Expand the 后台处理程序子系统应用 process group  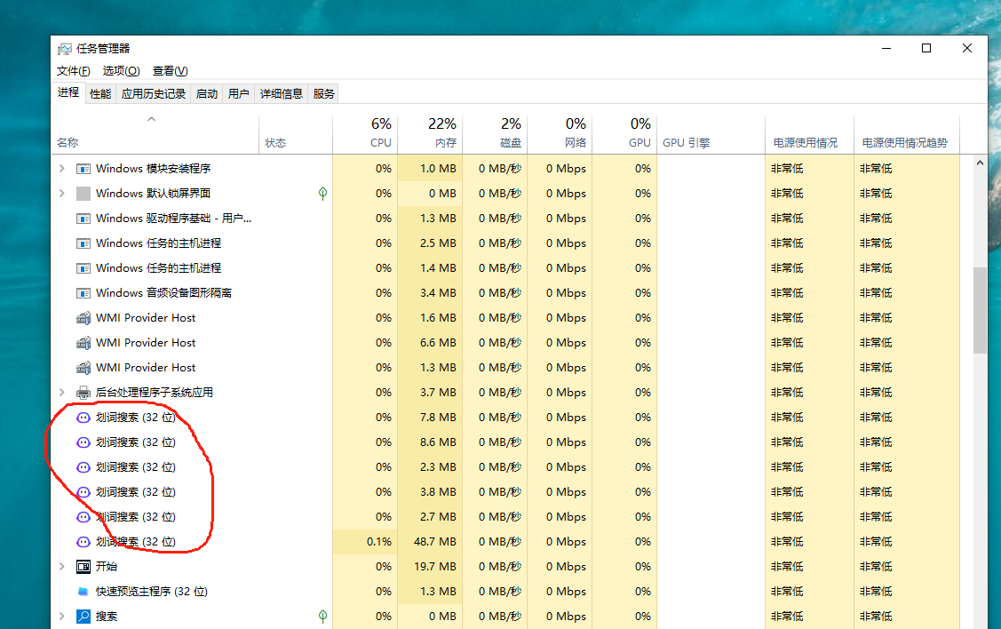(61, 392)
